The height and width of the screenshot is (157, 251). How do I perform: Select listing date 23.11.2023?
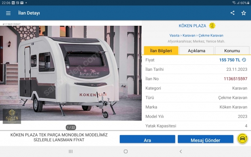237,69
